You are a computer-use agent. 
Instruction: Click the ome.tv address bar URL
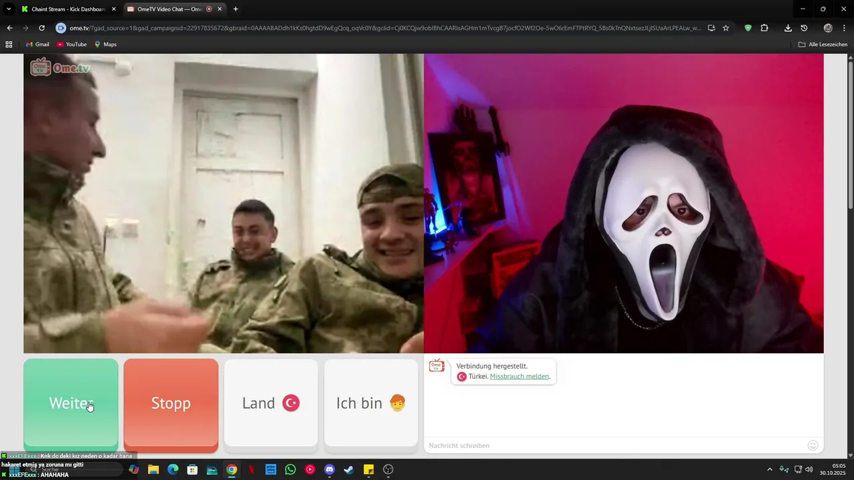[386, 28]
